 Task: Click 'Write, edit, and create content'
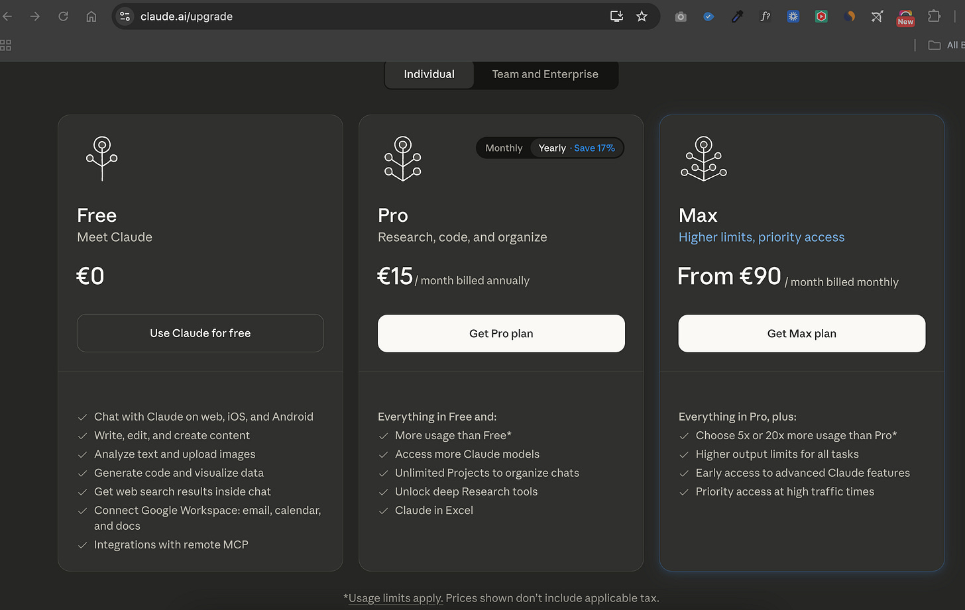(x=172, y=435)
